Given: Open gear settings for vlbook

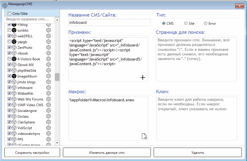Looking at the screenshot, I should pyautogui.click(x=49, y=53).
